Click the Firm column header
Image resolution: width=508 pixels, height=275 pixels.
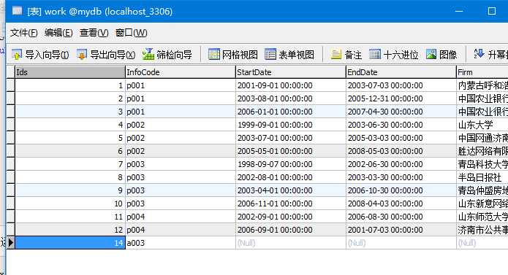482,72
